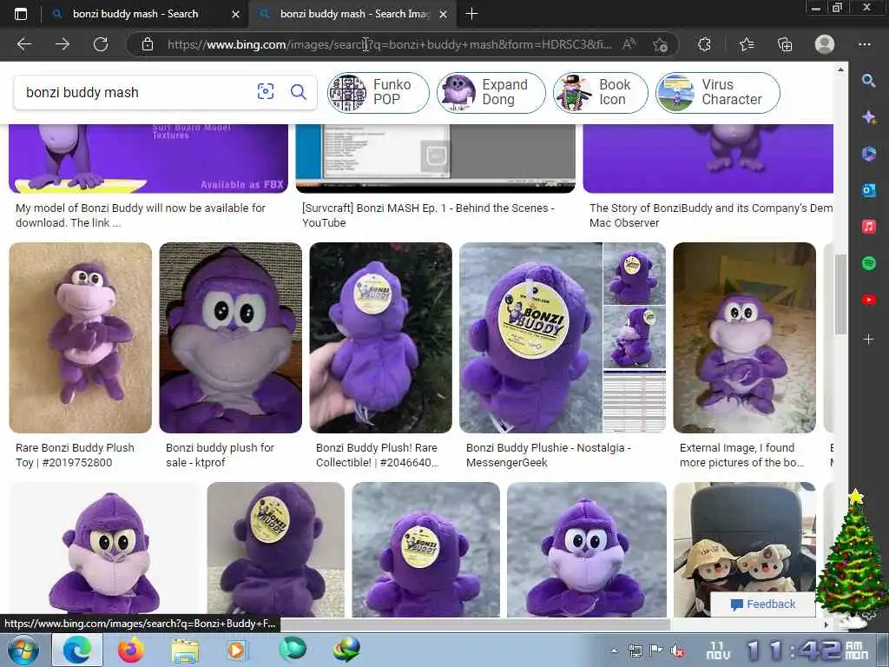This screenshot has height=667, width=889.
Task: Open a new tab with plus button
Action: pyautogui.click(x=471, y=14)
